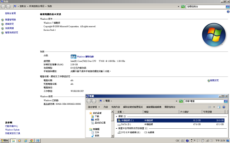The height and width of the screenshot is (143, 230).
Task: Open System window help question mark
Action: pos(228,12)
